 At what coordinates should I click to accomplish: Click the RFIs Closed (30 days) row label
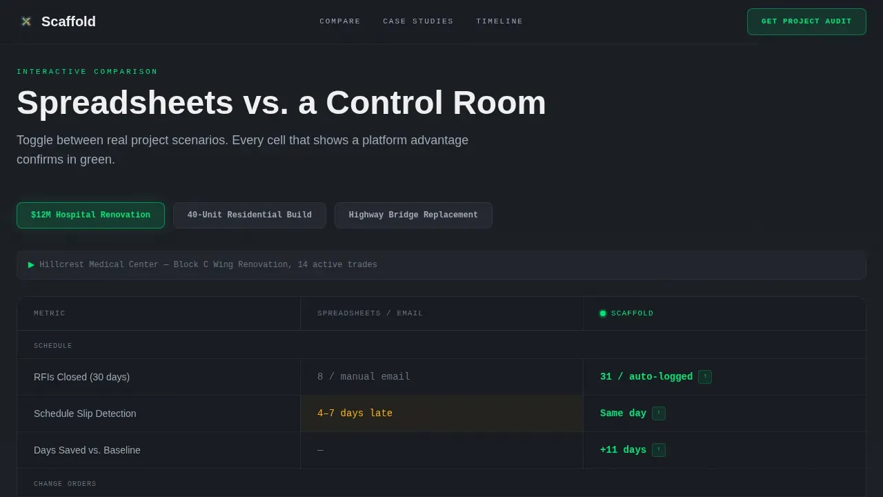(x=81, y=377)
